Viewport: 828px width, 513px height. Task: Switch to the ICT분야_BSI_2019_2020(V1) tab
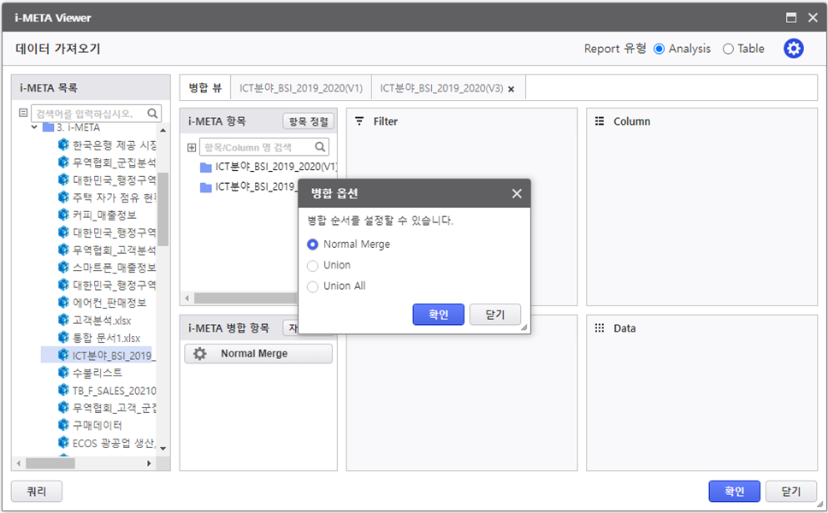click(x=300, y=88)
